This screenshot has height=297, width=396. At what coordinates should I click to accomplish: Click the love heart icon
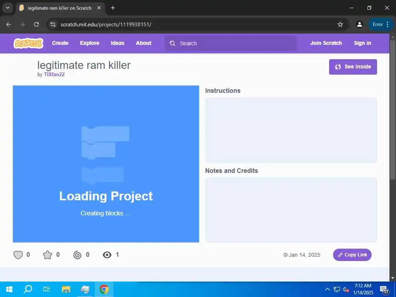point(18,255)
